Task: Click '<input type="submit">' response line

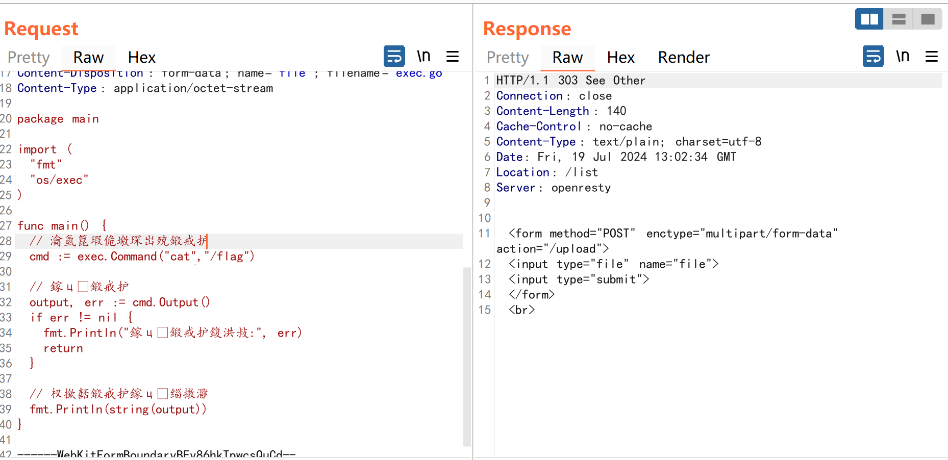Action: pos(579,279)
